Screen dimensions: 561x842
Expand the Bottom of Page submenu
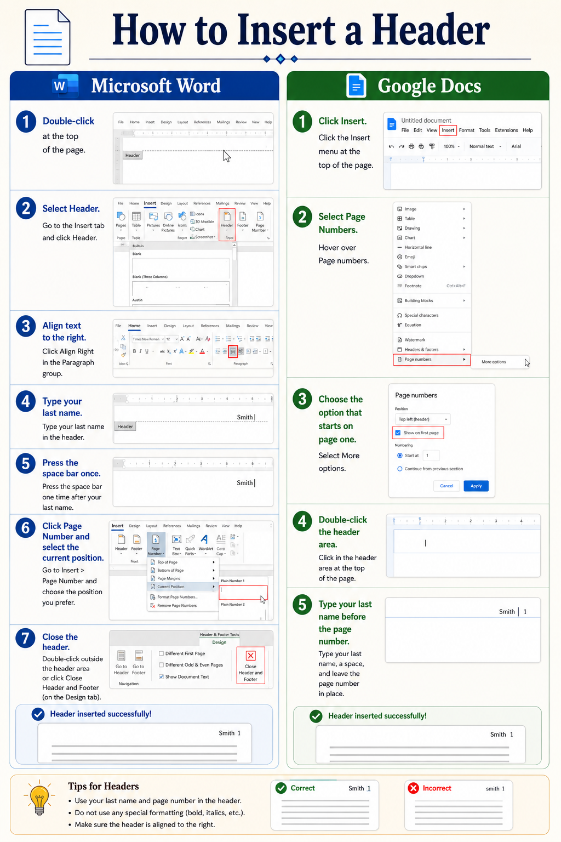[x=183, y=570]
